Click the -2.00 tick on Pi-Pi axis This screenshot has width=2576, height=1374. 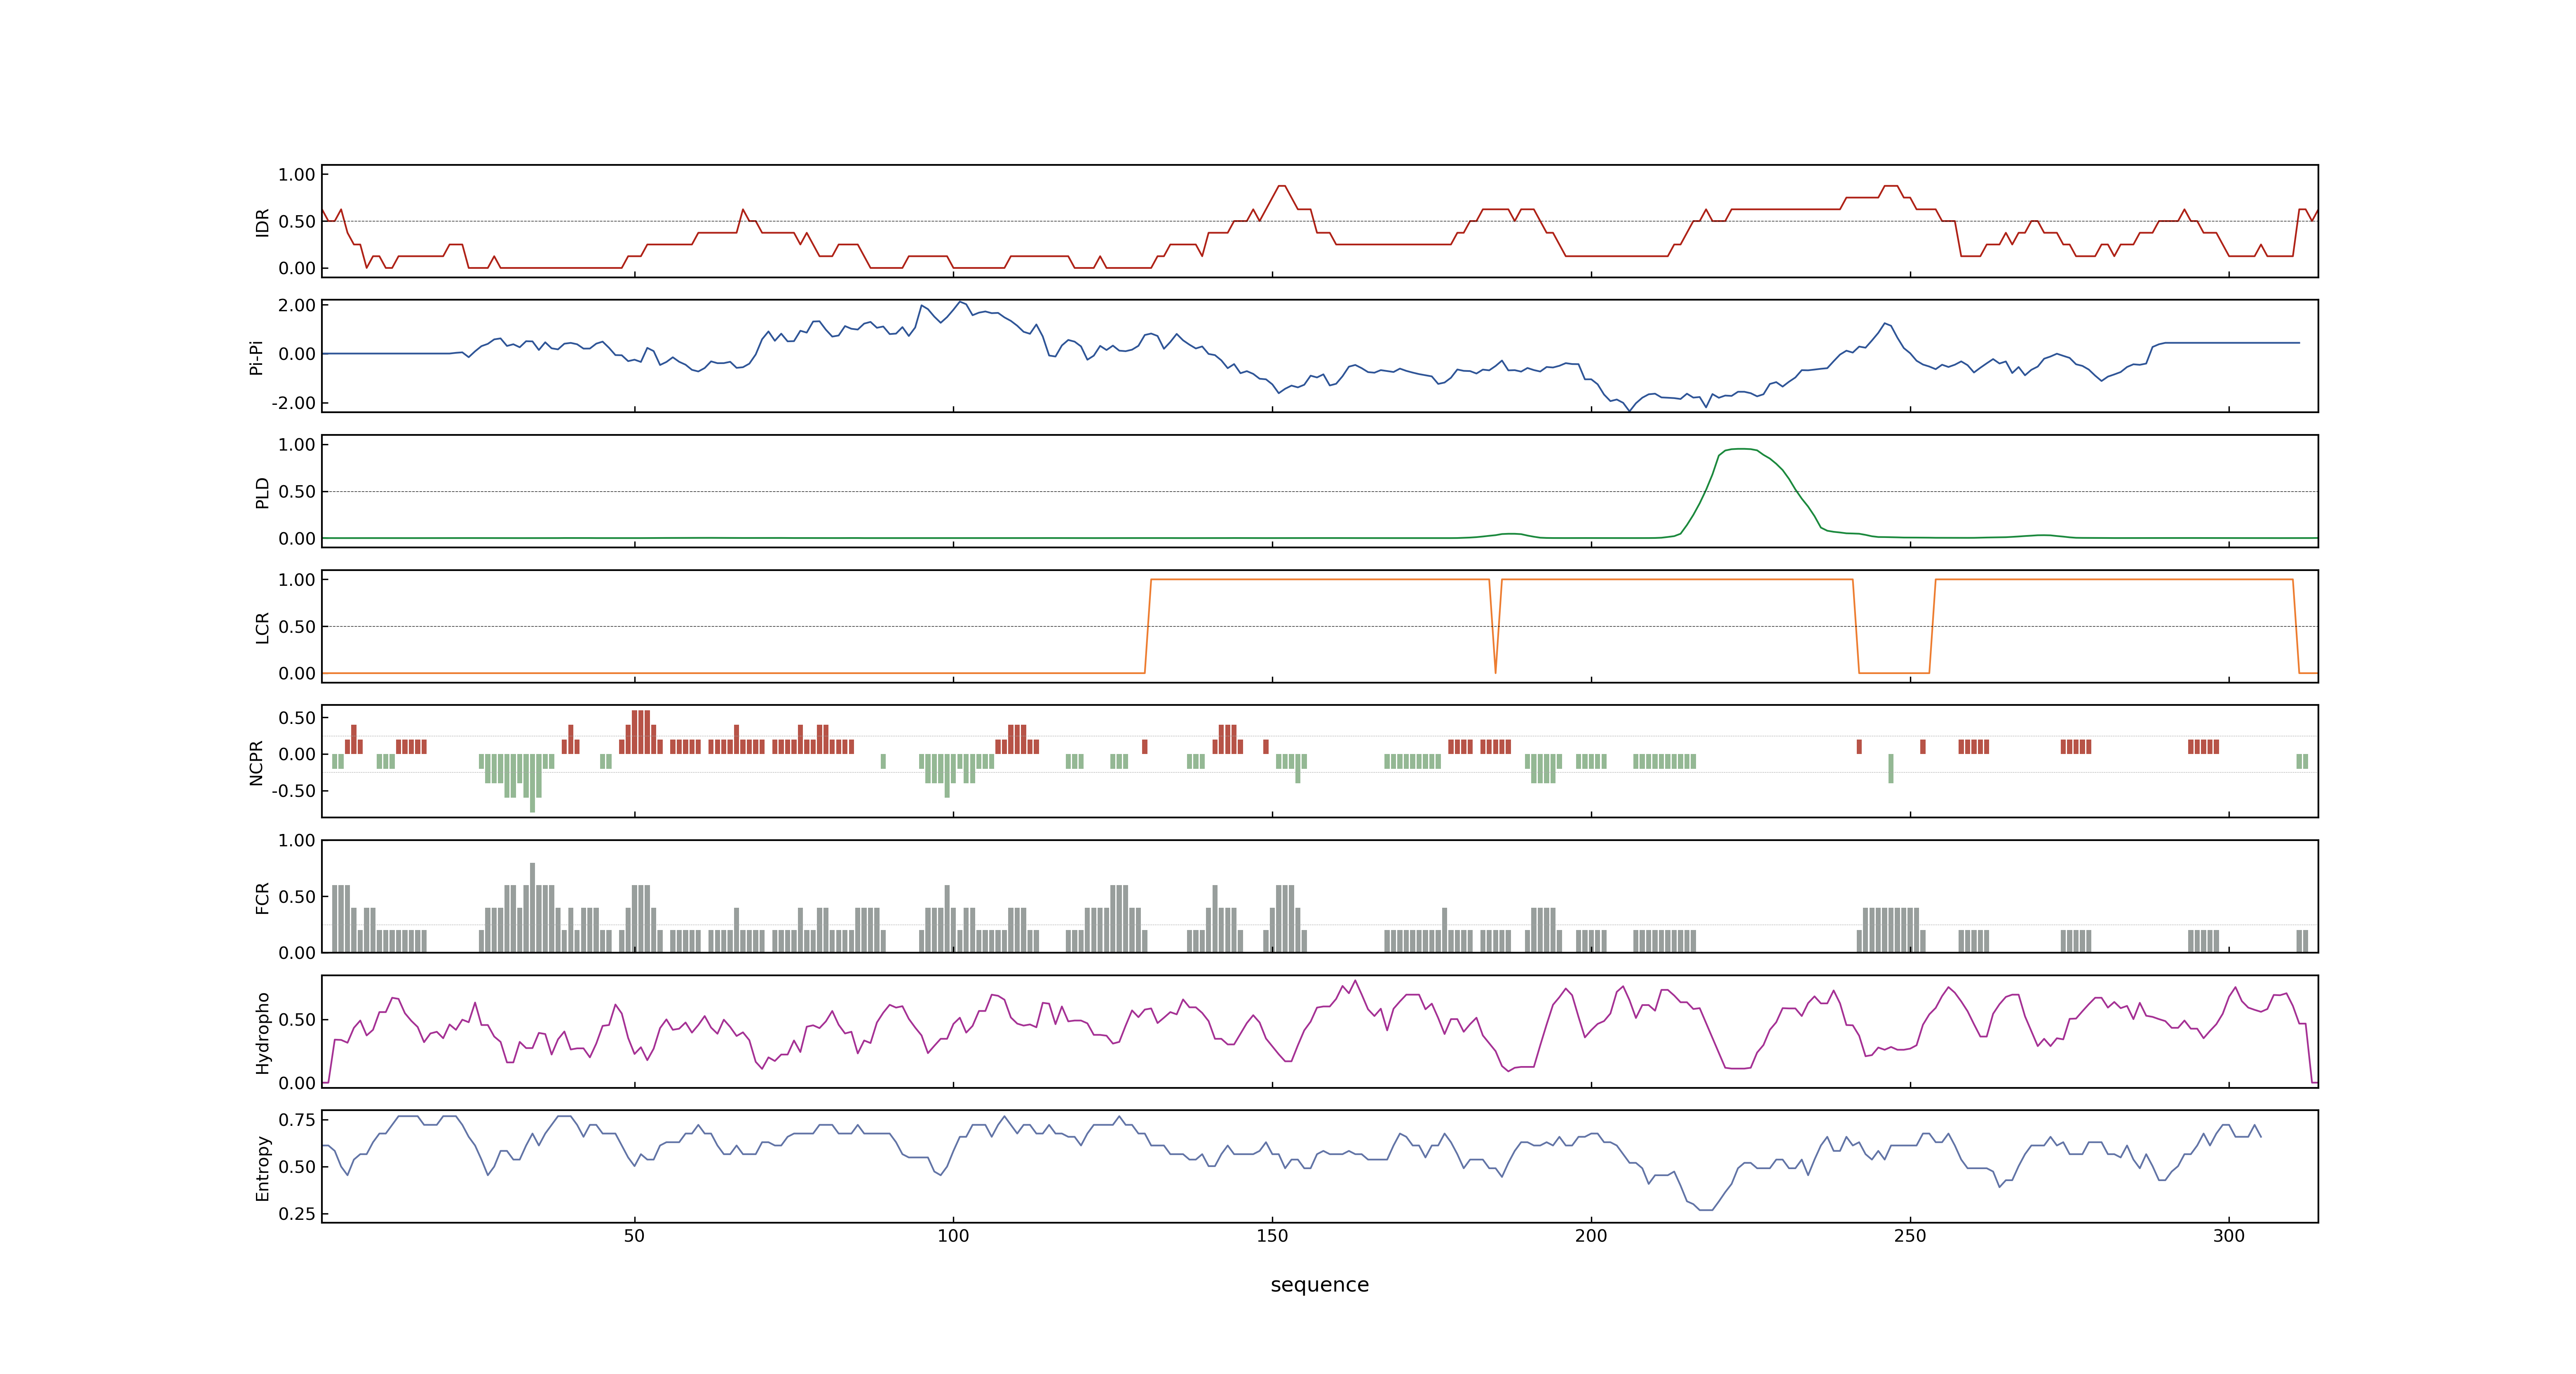(293, 403)
